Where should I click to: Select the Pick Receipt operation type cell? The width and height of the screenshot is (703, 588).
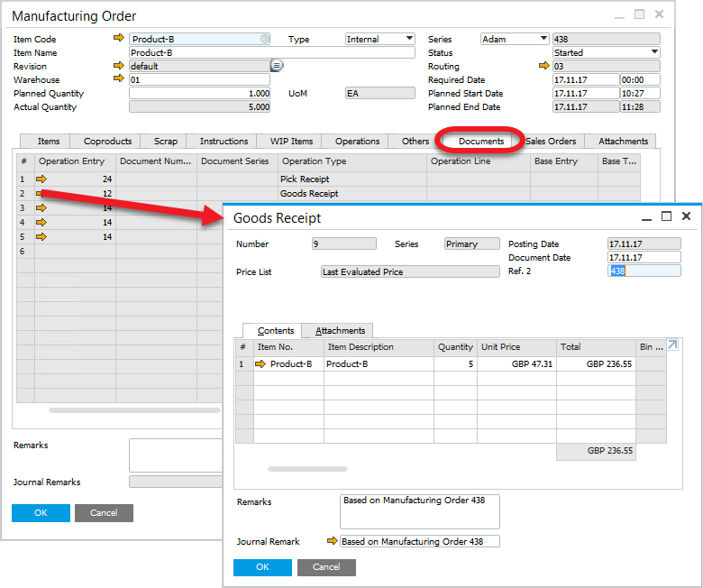tap(351, 179)
